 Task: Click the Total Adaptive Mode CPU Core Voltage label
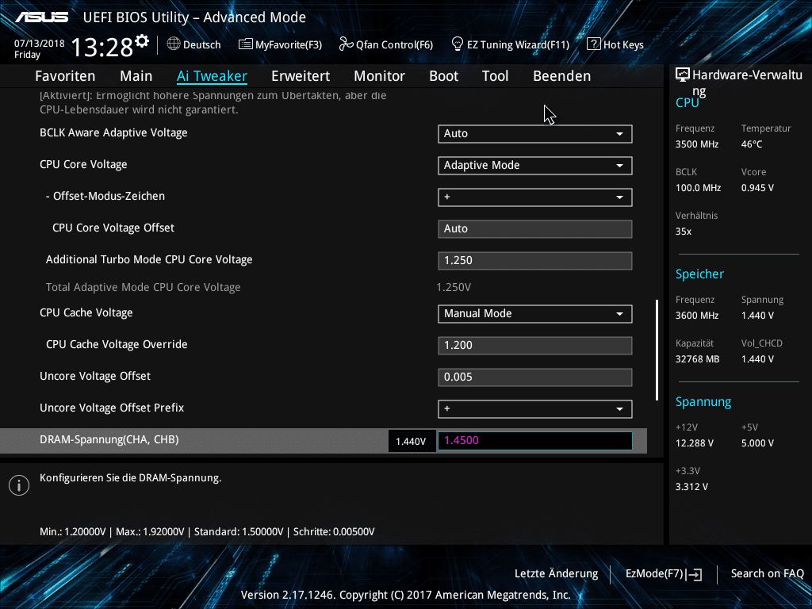(x=143, y=287)
